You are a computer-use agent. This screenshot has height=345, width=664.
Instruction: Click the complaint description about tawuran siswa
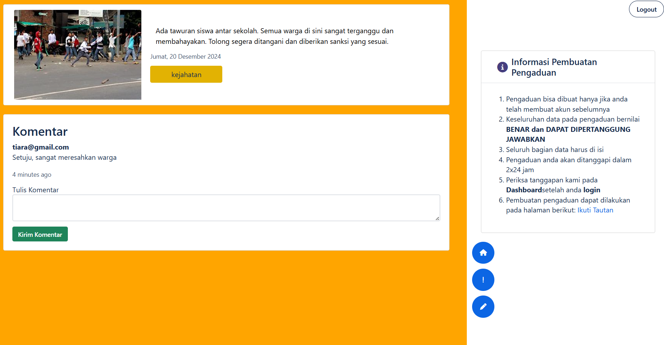(x=274, y=36)
